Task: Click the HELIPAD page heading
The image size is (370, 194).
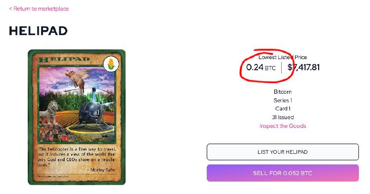Action: (x=38, y=31)
